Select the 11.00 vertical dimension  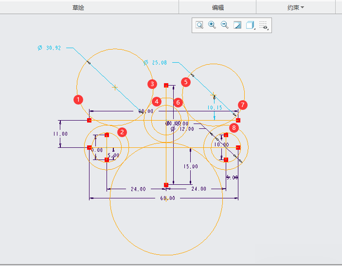coord(60,134)
